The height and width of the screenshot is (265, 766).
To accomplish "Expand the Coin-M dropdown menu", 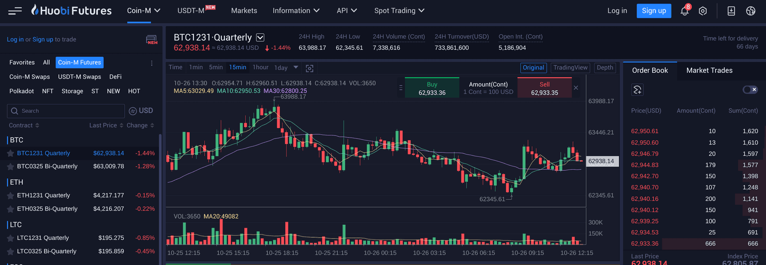I will 144,10.
